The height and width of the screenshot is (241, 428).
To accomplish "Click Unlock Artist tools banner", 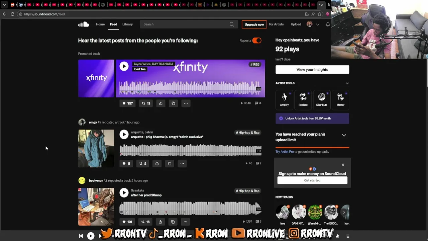I will 312,118.
